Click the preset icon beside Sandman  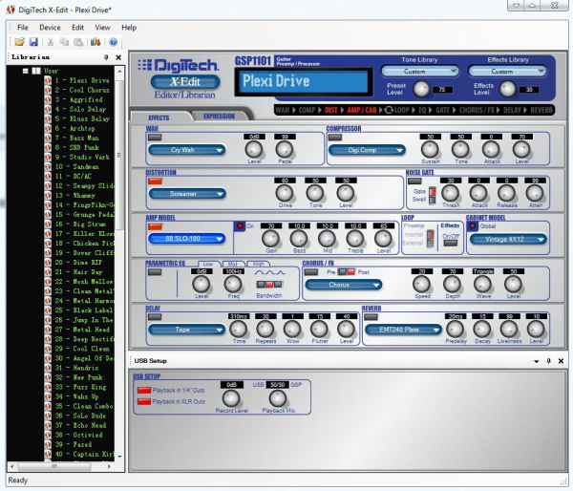[x=48, y=166]
